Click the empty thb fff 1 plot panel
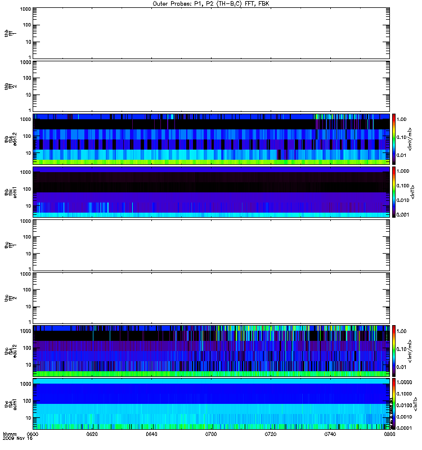The height and width of the screenshot is (450, 422). pos(211,33)
